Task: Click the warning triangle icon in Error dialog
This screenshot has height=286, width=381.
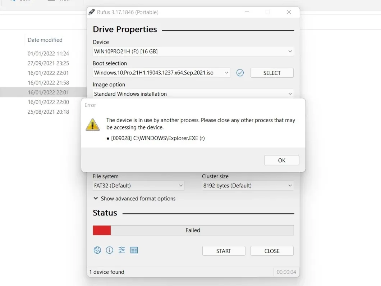Action: [93, 124]
